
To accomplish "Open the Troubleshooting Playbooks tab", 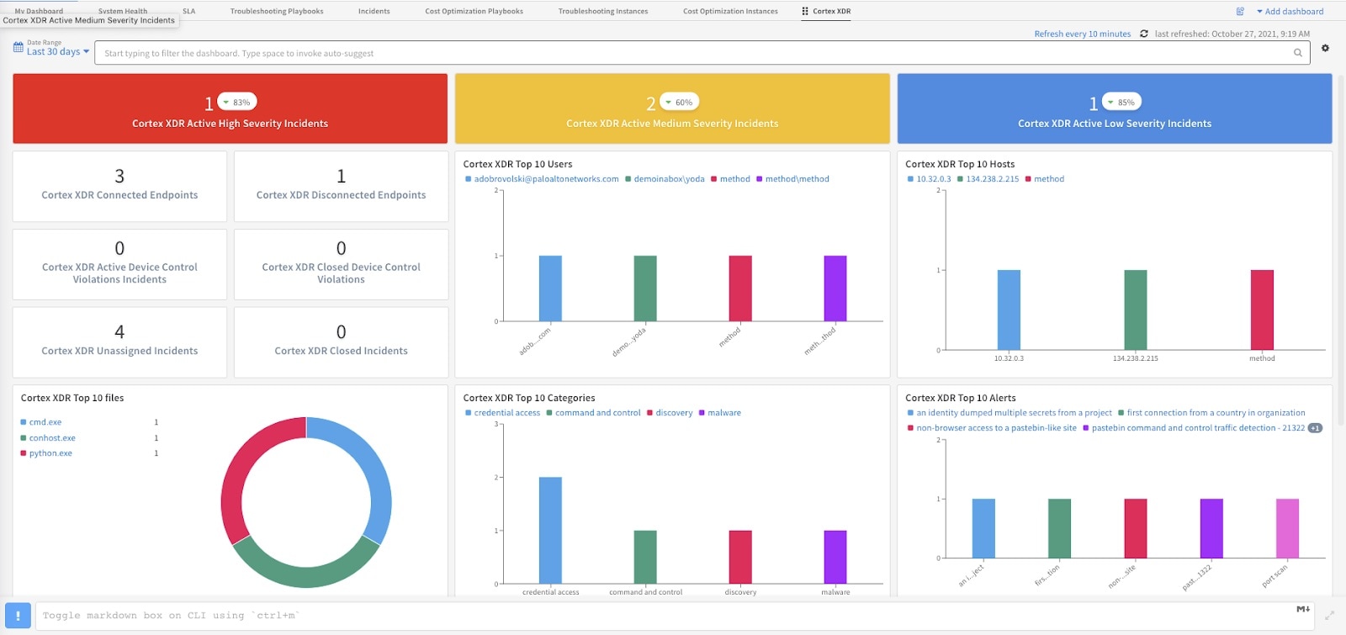I will [277, 11].
